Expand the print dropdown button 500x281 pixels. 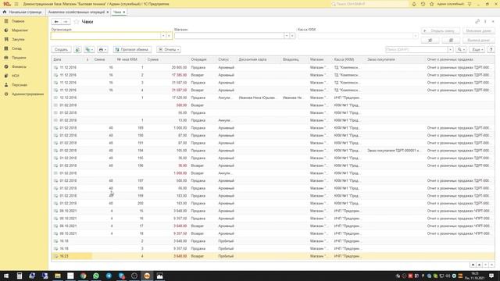coord(102,50)
